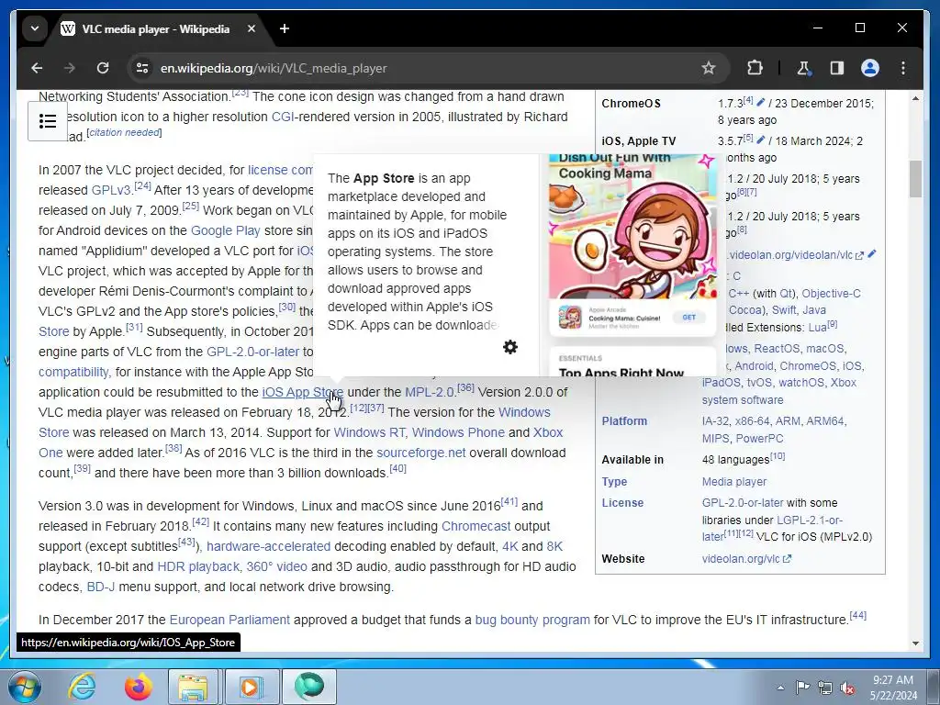Open the European Parliament link
The width and height of the screenshot is (940, 705).
229,620
